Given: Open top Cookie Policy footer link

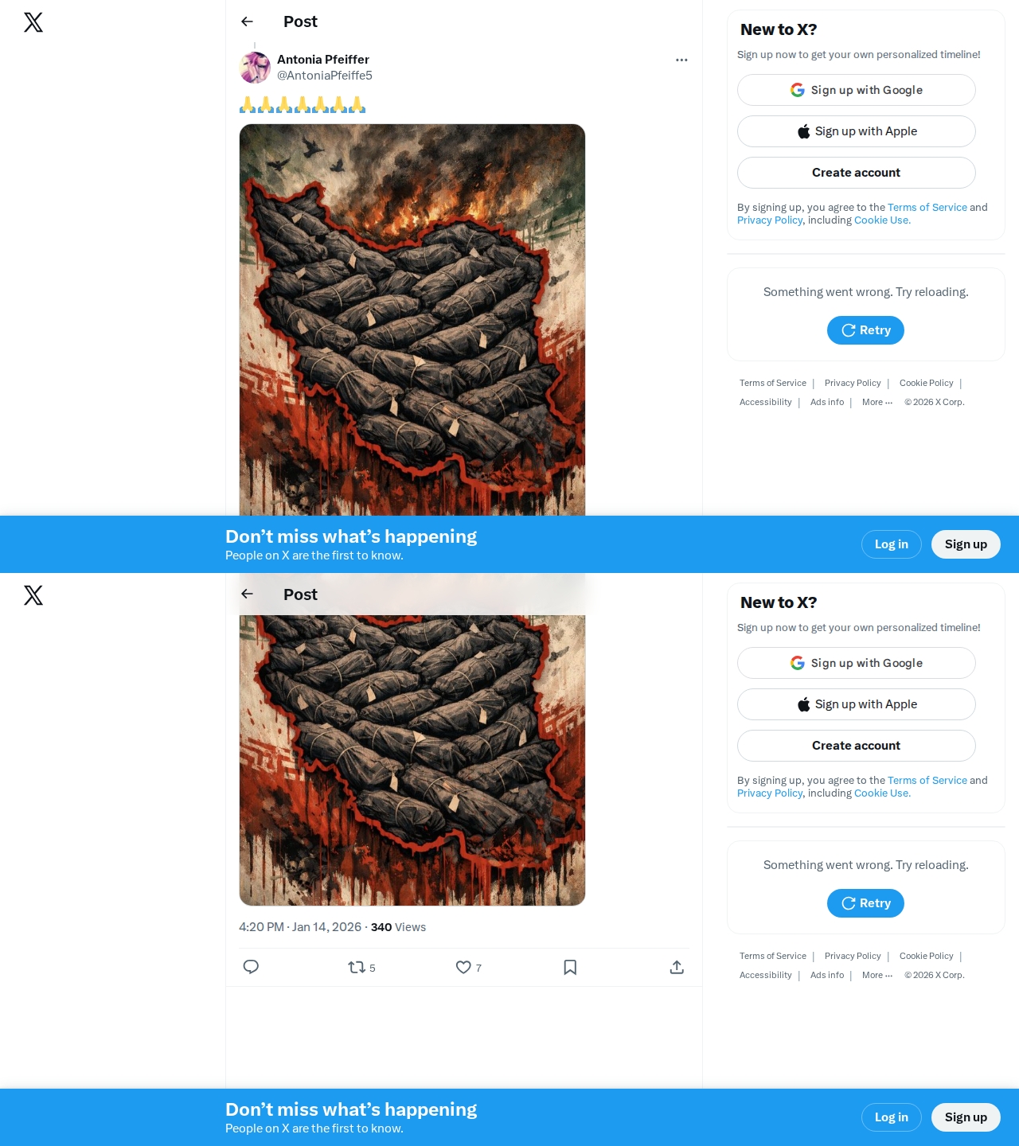Looking at the screenshot, I should (x=927, y=383).
